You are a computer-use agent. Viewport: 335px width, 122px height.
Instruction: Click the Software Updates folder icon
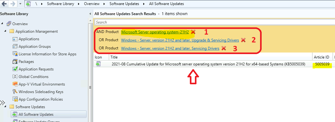tap(12, 107)
